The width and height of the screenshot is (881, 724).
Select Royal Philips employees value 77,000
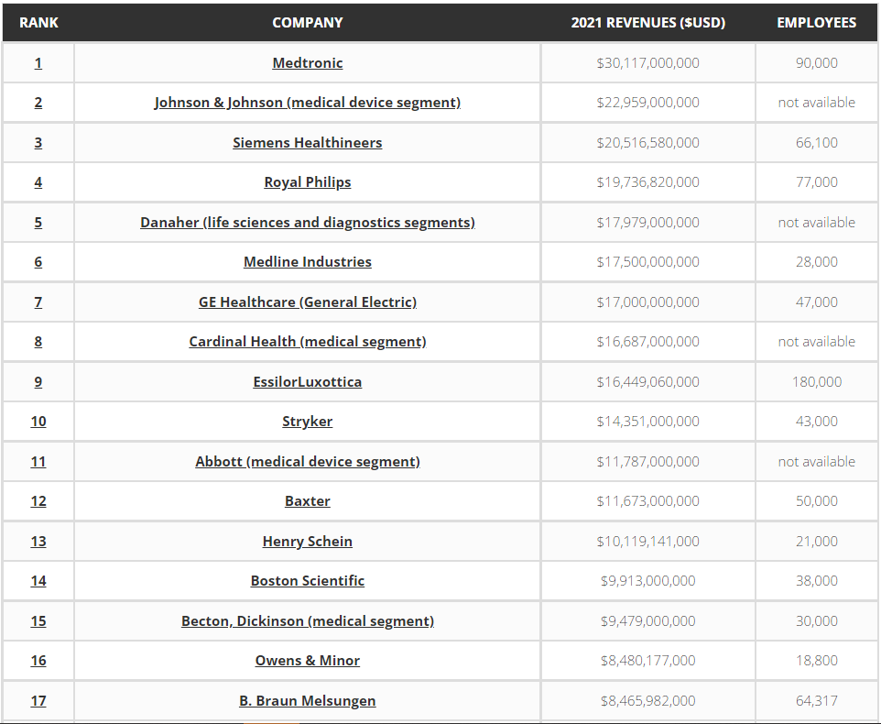pos(816,182)
